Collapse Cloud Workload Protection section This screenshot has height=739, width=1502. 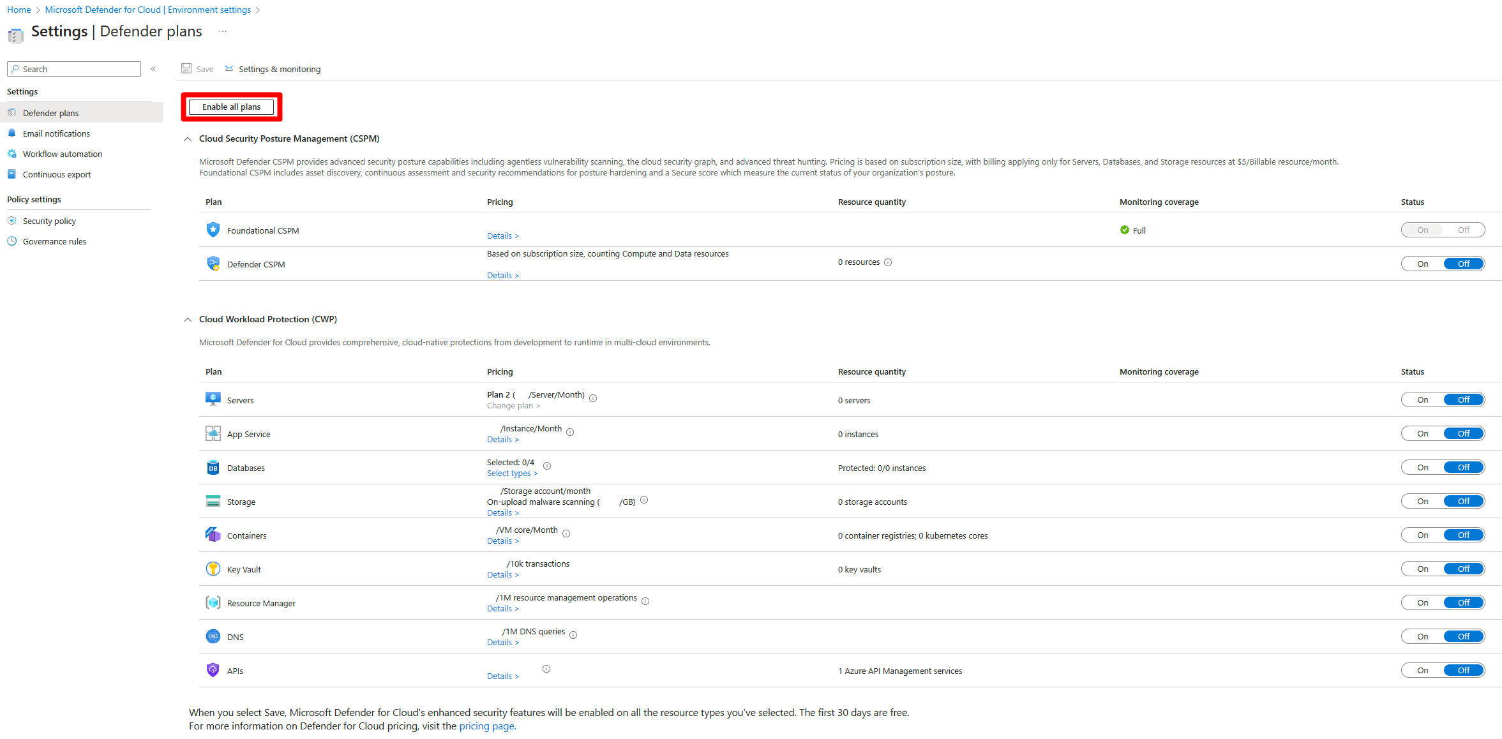click(x=188, y=320)
